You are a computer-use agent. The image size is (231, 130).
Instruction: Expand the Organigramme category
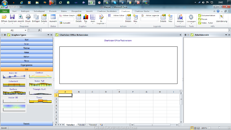coord(26,65)
